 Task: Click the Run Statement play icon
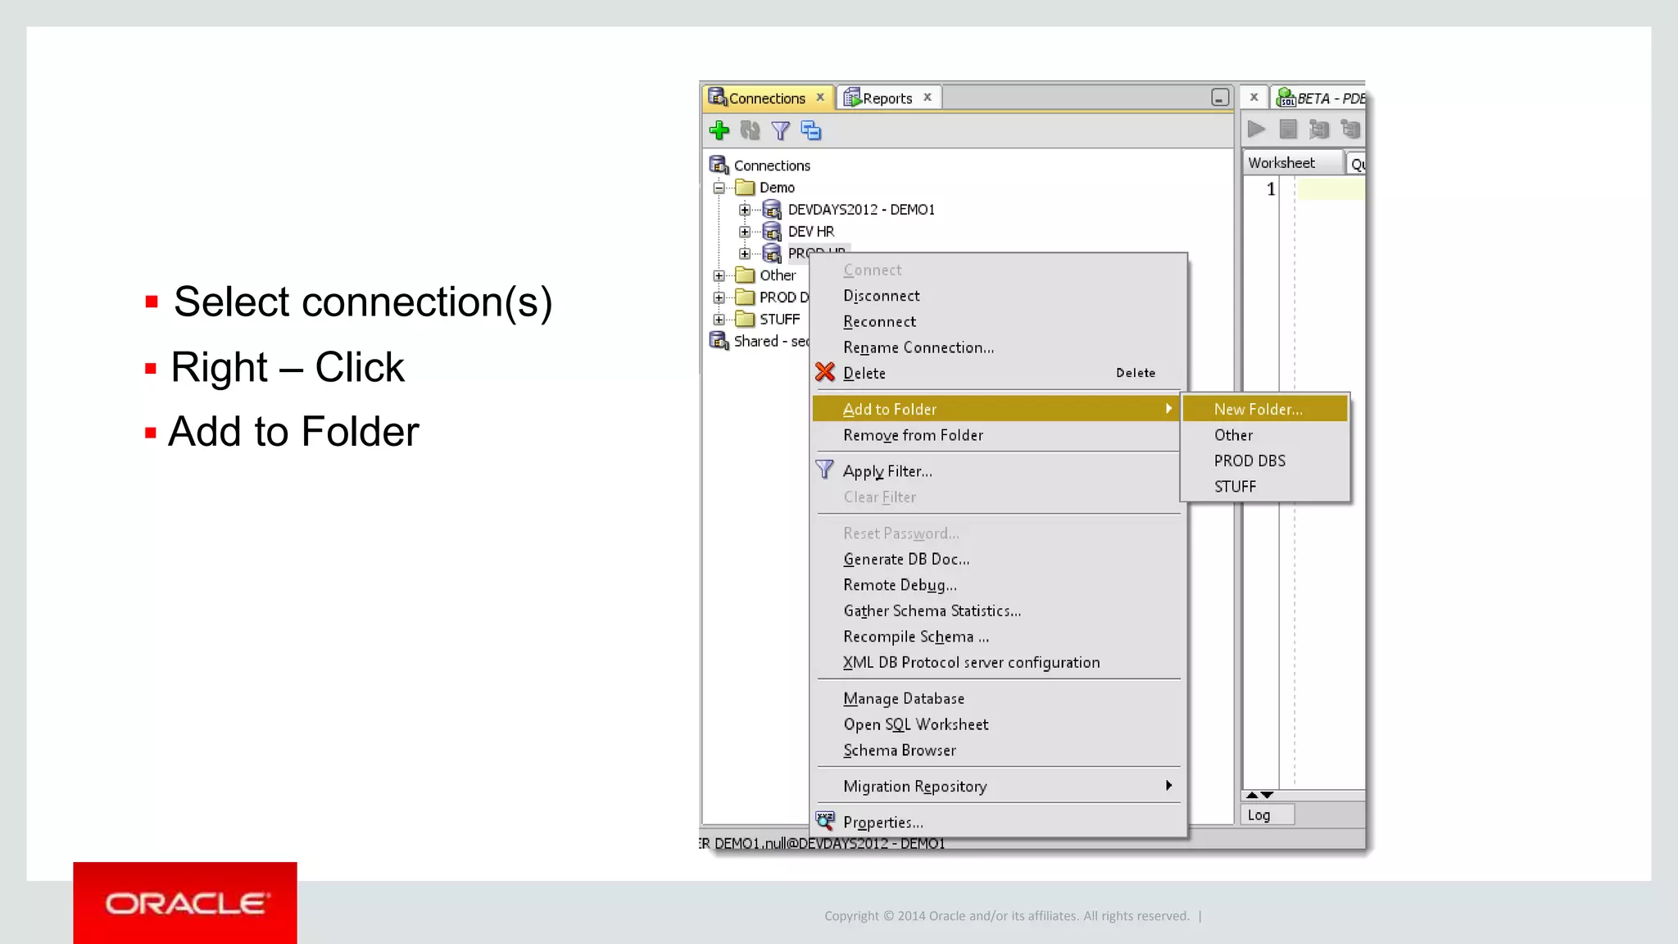click(x=1256, y=129)
